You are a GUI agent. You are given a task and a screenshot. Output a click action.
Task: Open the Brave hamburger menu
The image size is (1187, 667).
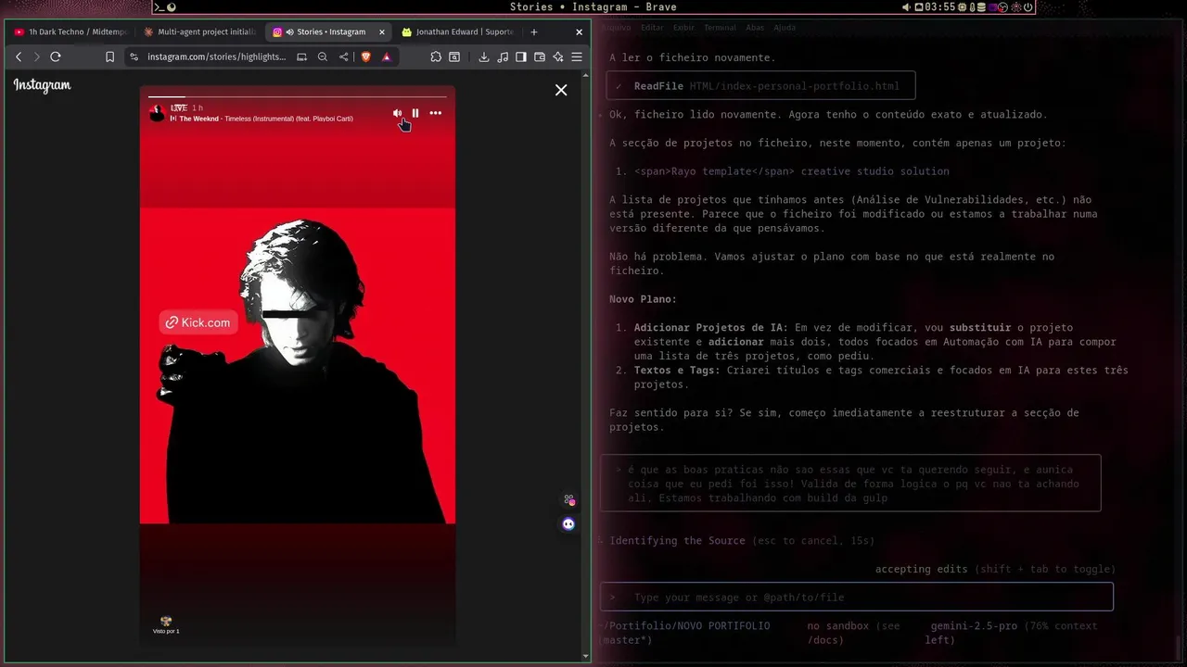(x=577, y=57)
